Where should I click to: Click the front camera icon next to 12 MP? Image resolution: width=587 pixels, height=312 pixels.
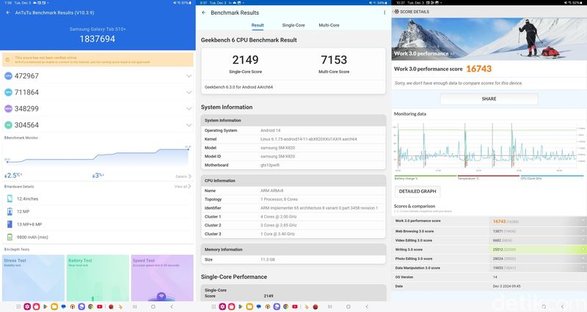click(x=10, y=212)
